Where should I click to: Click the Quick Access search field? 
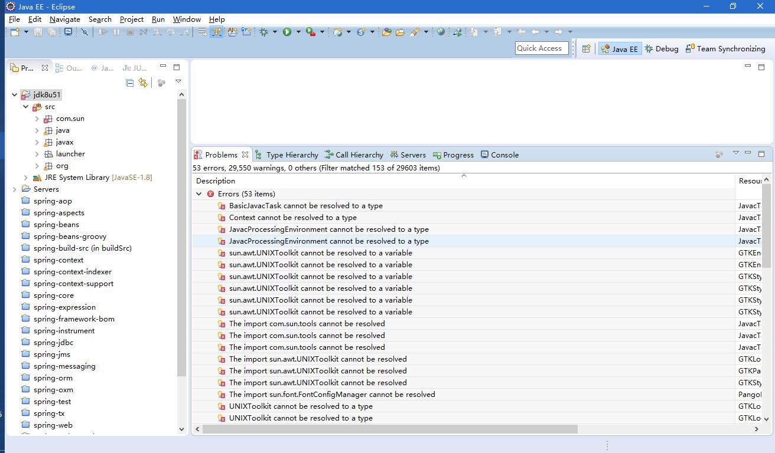tap(542, 48)
